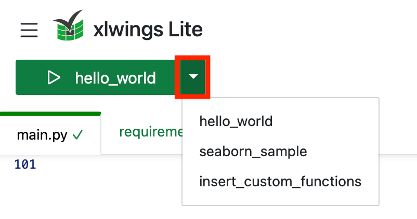Click the green active bar above the main.py tab
Screen dimensions: 417x219
pos(50,113)
